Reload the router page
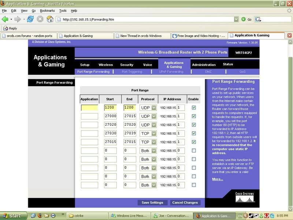This screenshot has height=220, width=293. click(x=30, y=19)
